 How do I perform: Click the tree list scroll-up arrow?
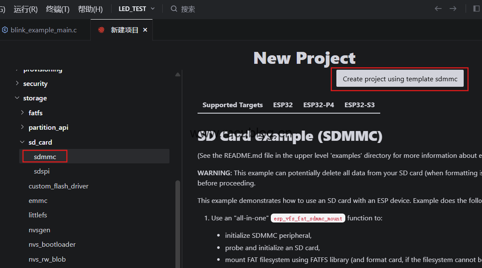tap(178, 74)
